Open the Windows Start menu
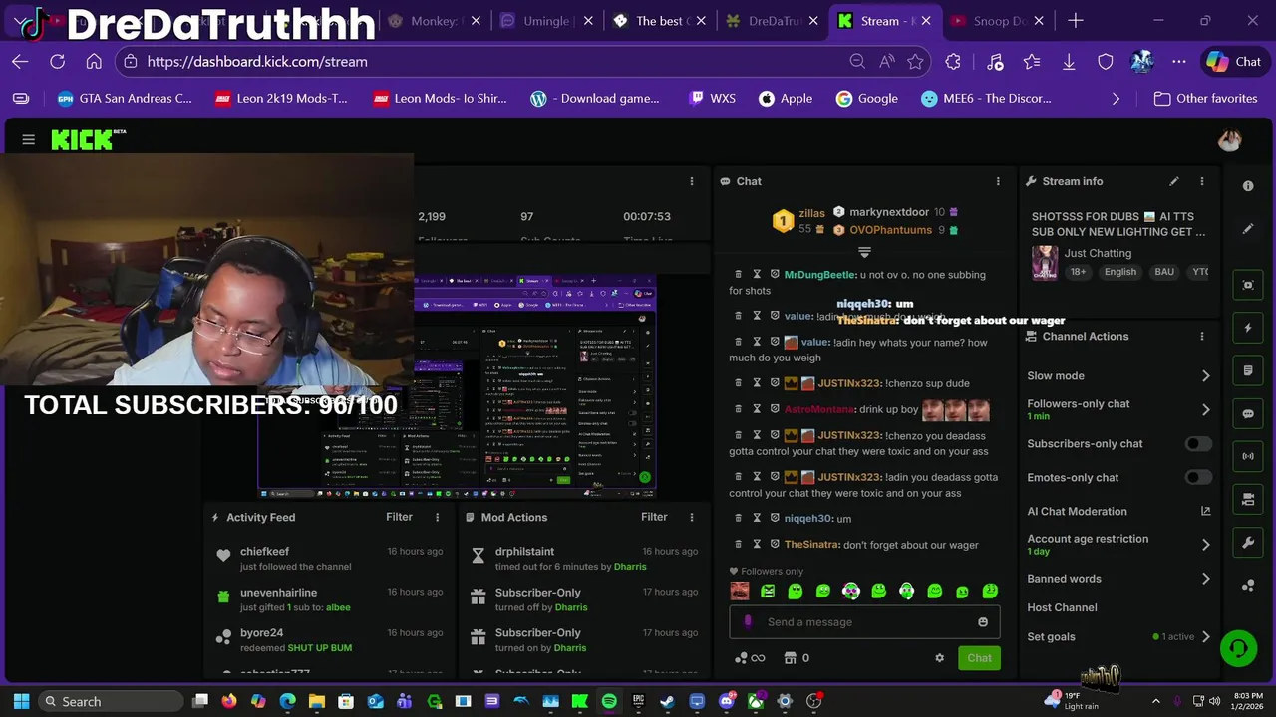This screenshot has height=717, width=1276. click(21, 701)
